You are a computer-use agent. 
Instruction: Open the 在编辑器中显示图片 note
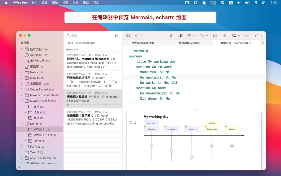93,118
